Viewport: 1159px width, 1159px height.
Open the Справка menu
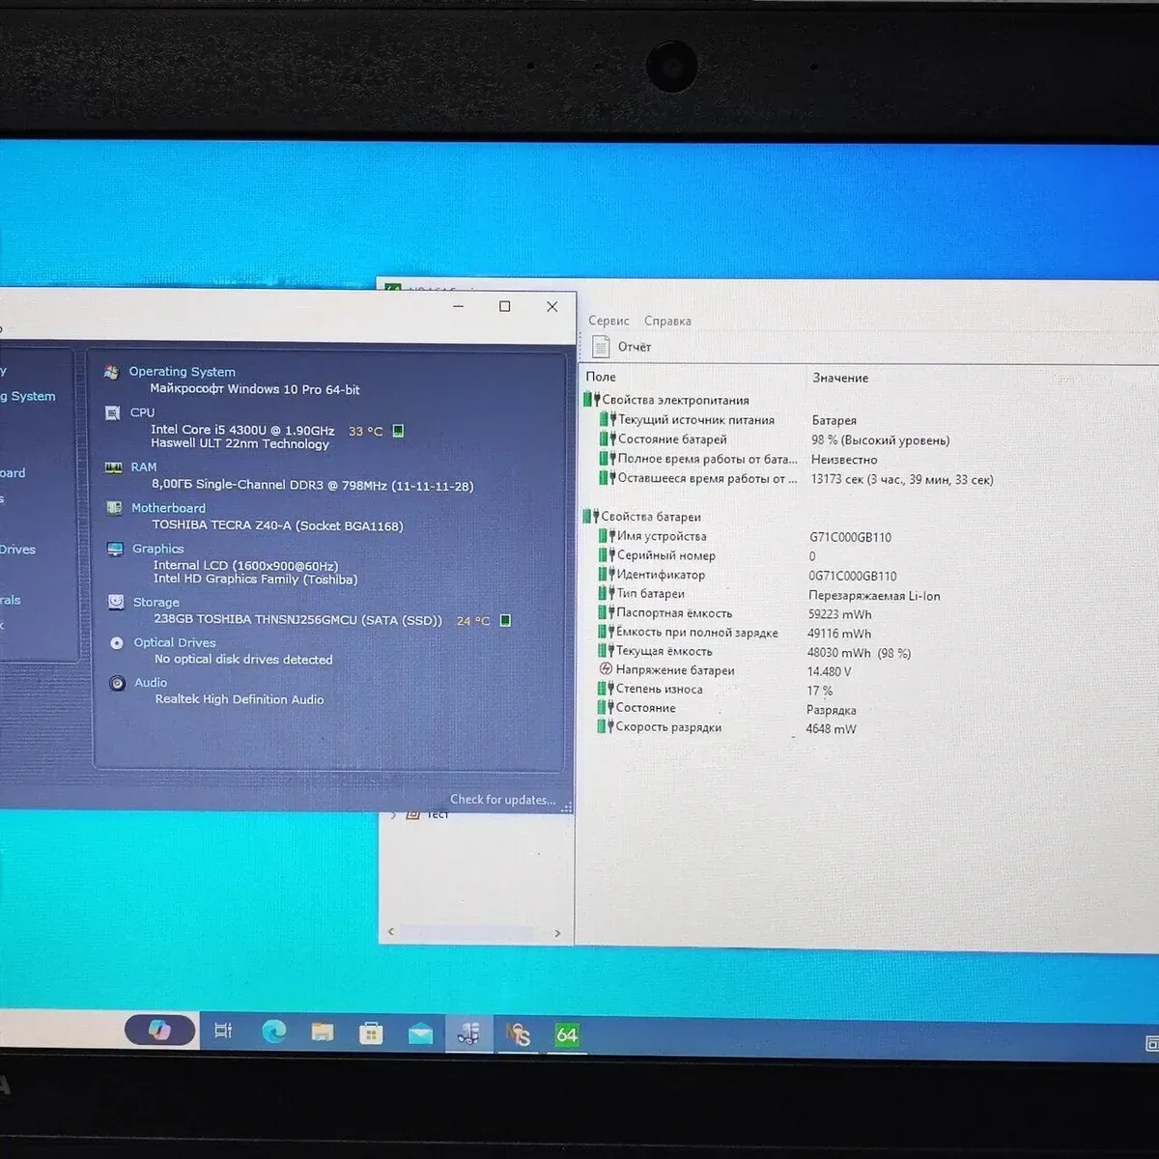click(667, 321)
